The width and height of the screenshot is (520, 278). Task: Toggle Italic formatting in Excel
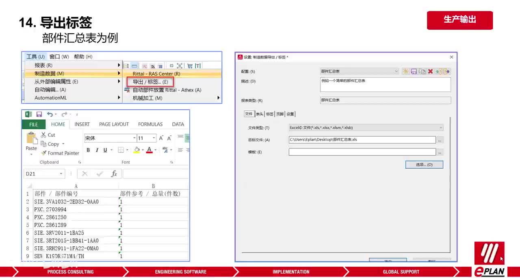[x=97, y=150]
